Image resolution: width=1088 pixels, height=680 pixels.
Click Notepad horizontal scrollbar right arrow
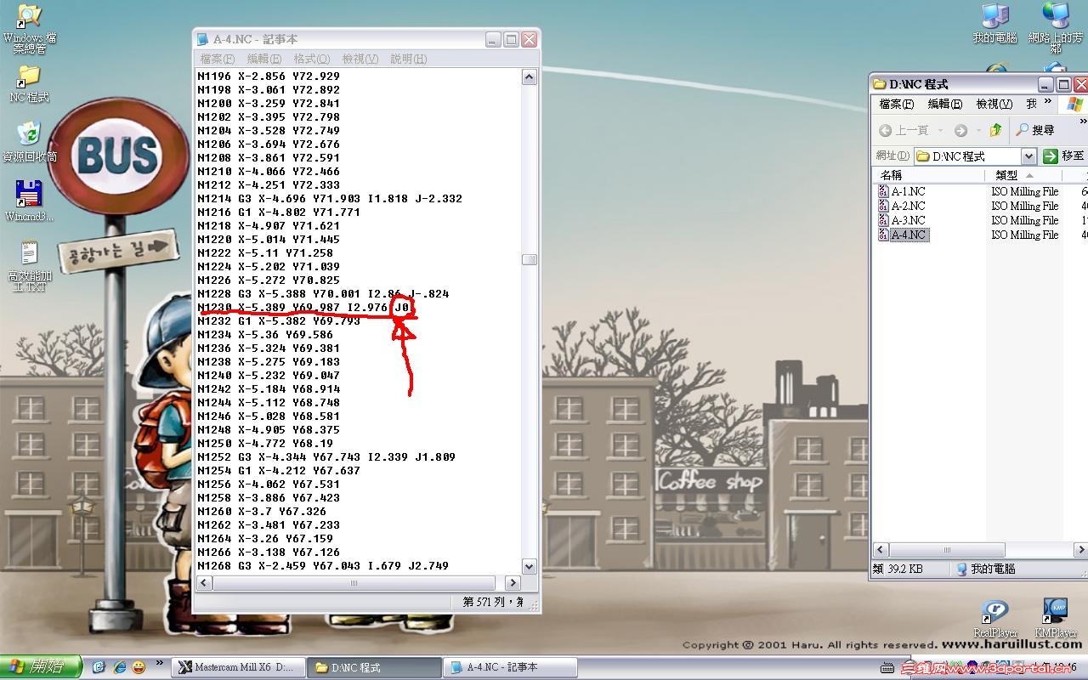tap(513, 583)
